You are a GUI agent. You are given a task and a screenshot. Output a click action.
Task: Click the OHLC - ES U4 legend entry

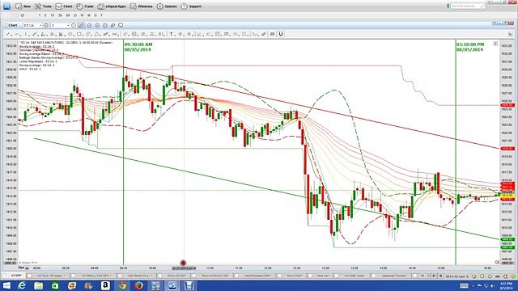coord(30,69)
